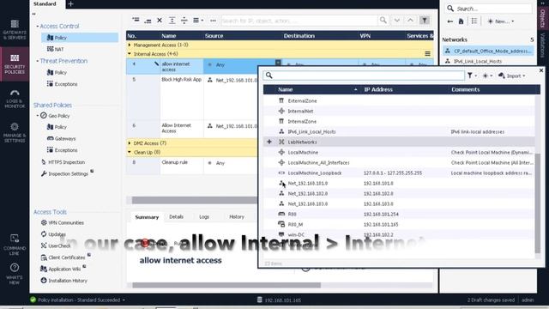Open New dropdown in Objects panel
This screenshot has height=309, width=549.
(501, 21)
